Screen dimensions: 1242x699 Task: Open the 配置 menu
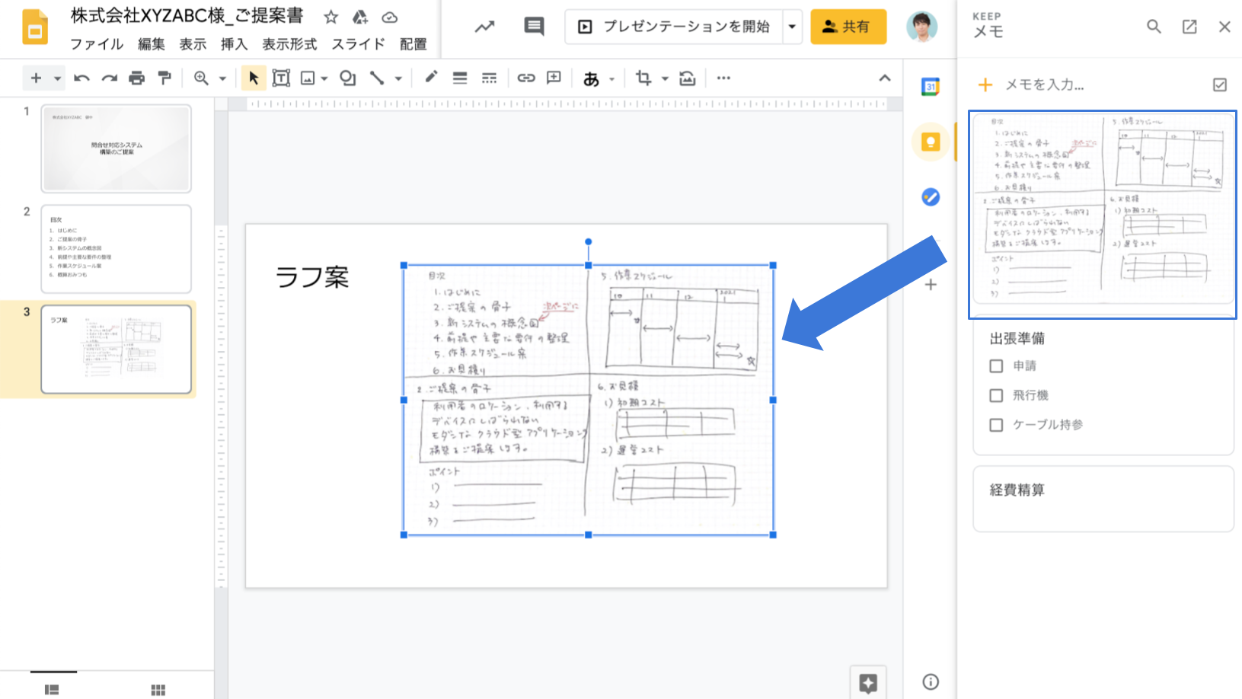[x=413, y=44]
